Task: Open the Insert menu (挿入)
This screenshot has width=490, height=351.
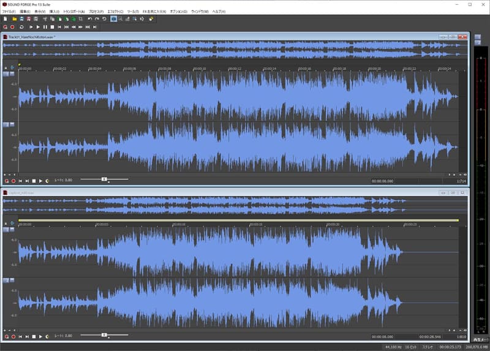Action: tap(55, 12)
